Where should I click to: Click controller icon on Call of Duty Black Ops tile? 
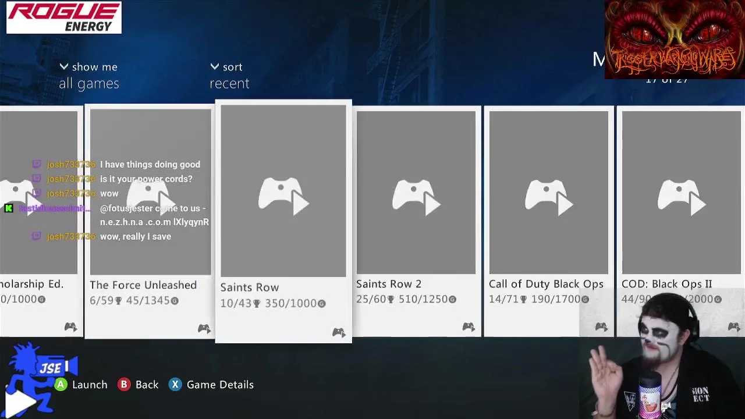coord(601,327)
